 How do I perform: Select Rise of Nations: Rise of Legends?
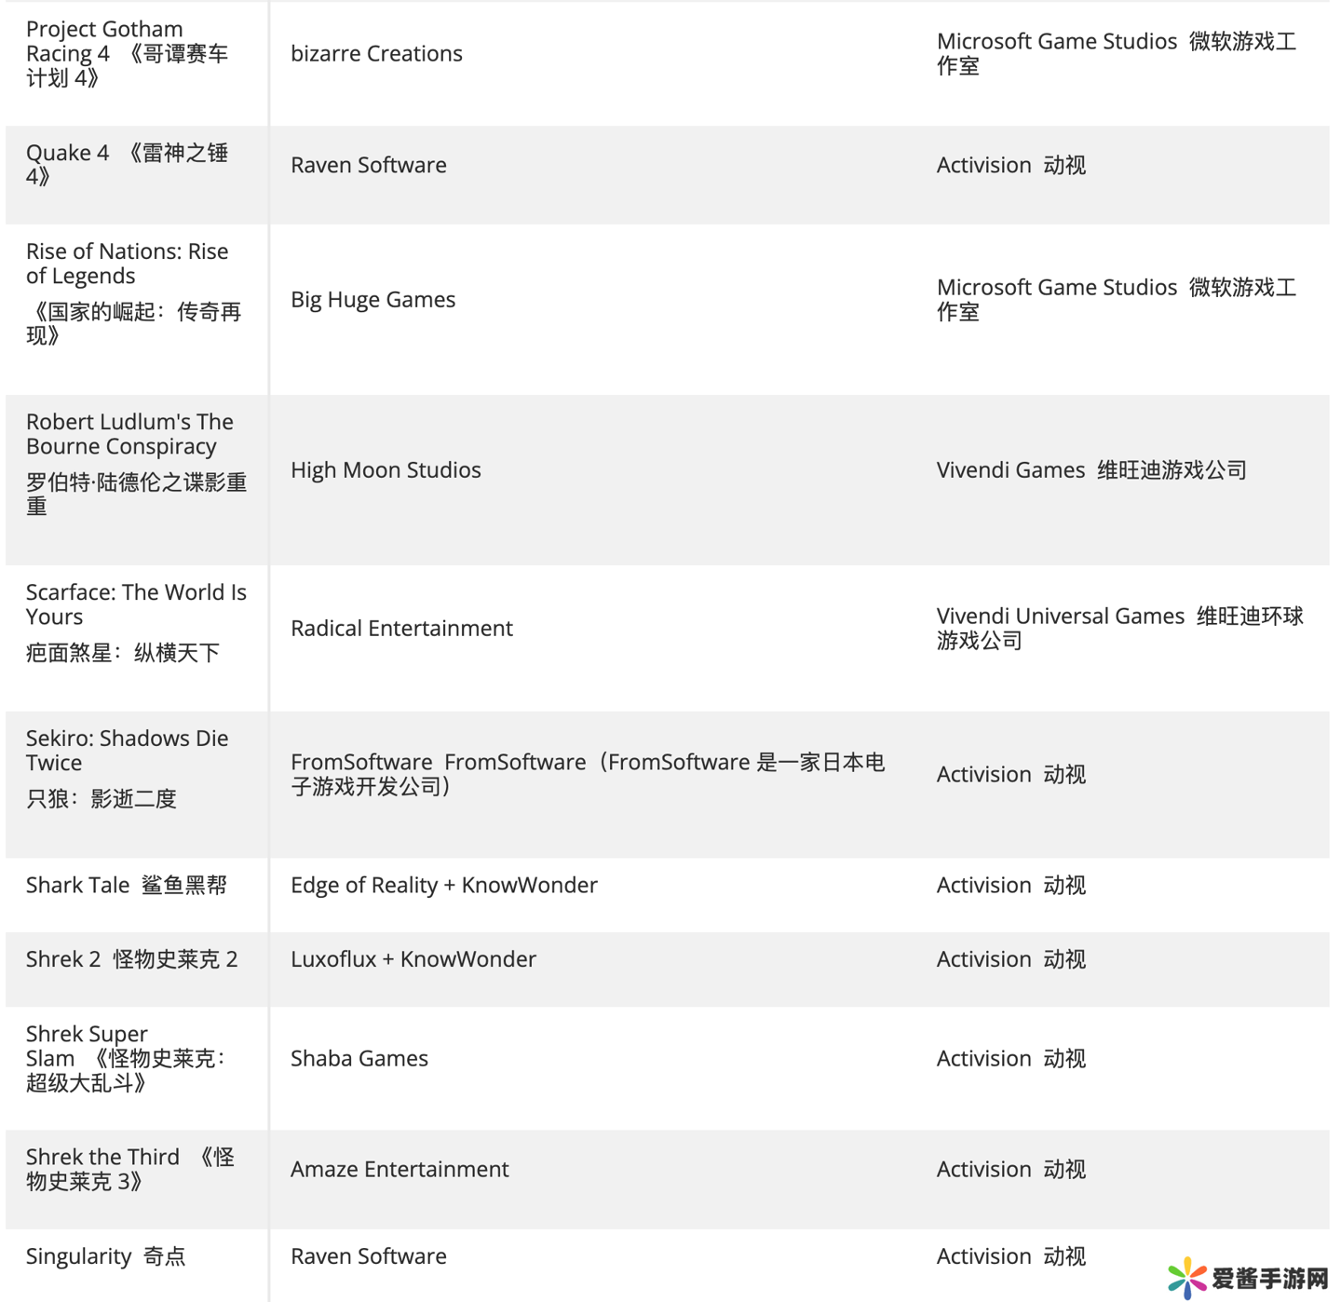(x=128, y=264)
